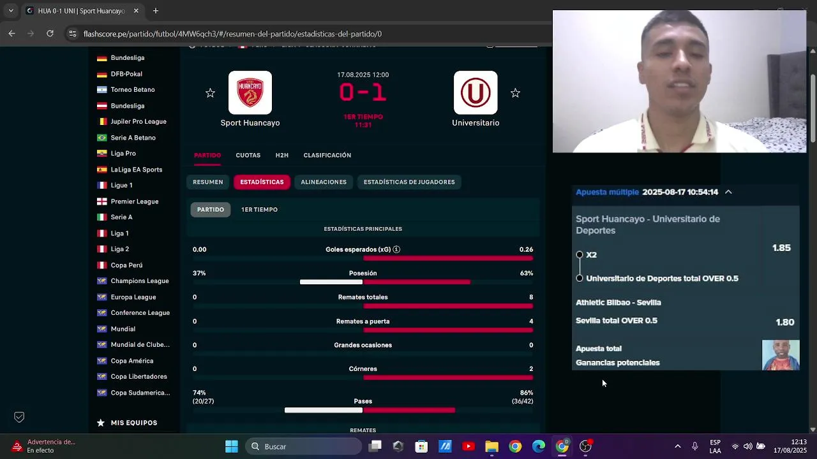The width and height of the screenshot is (817, 459).
Task: Select German Bundesliga in the league list
Action: pyautogui.click(x=128, y=57)
